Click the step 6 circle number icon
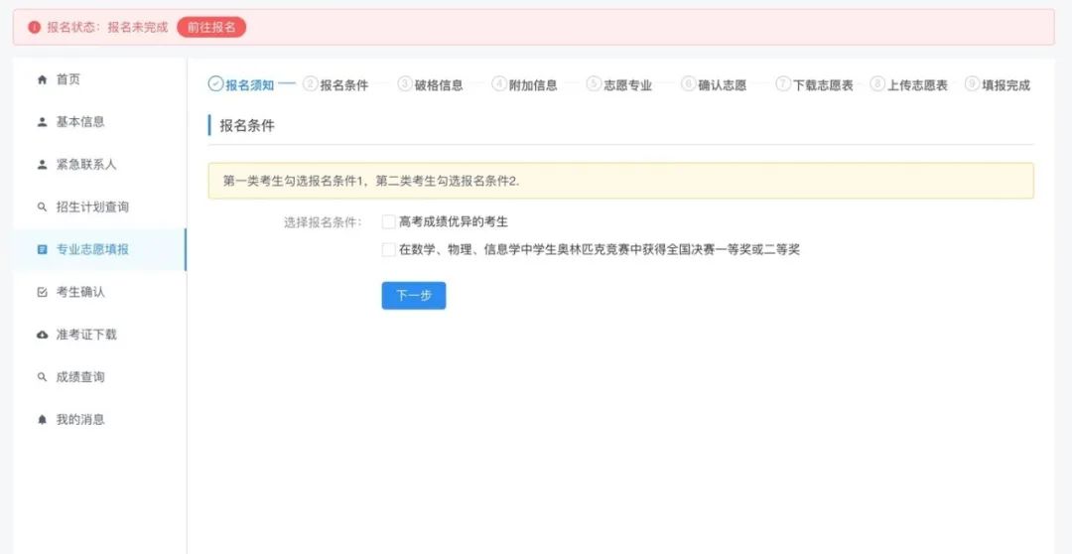 pyautogui.click(x=688, y=84)
